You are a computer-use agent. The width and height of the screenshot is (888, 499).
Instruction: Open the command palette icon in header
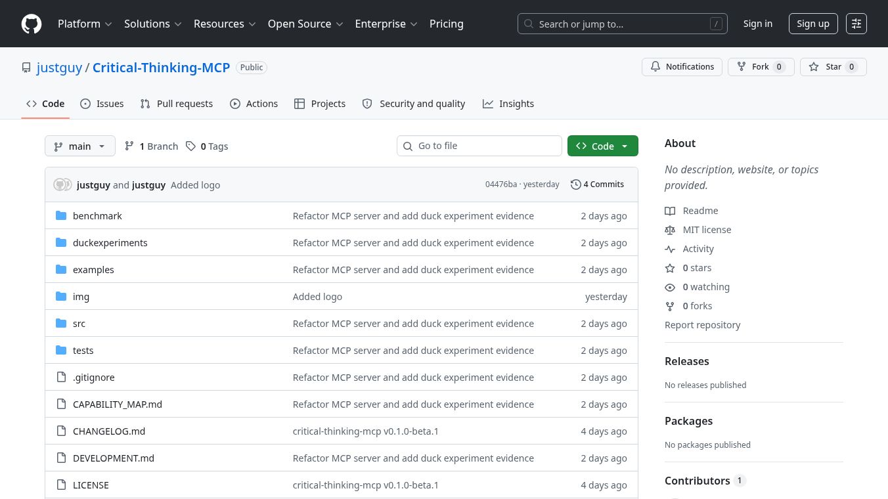pyautogui.click(x=856, y=24)
